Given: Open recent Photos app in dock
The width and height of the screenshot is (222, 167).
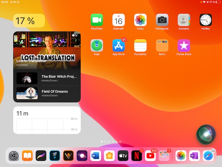Looking at the screenshot, I should pos(181,156).
